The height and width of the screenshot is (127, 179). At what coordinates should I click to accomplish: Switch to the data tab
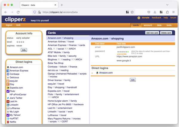click(159, 25)
